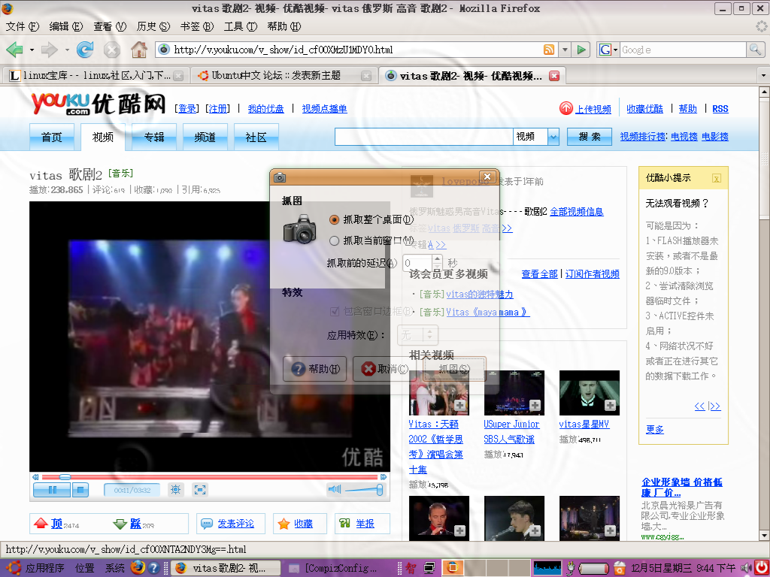Select the capture current window radio option

335,241
